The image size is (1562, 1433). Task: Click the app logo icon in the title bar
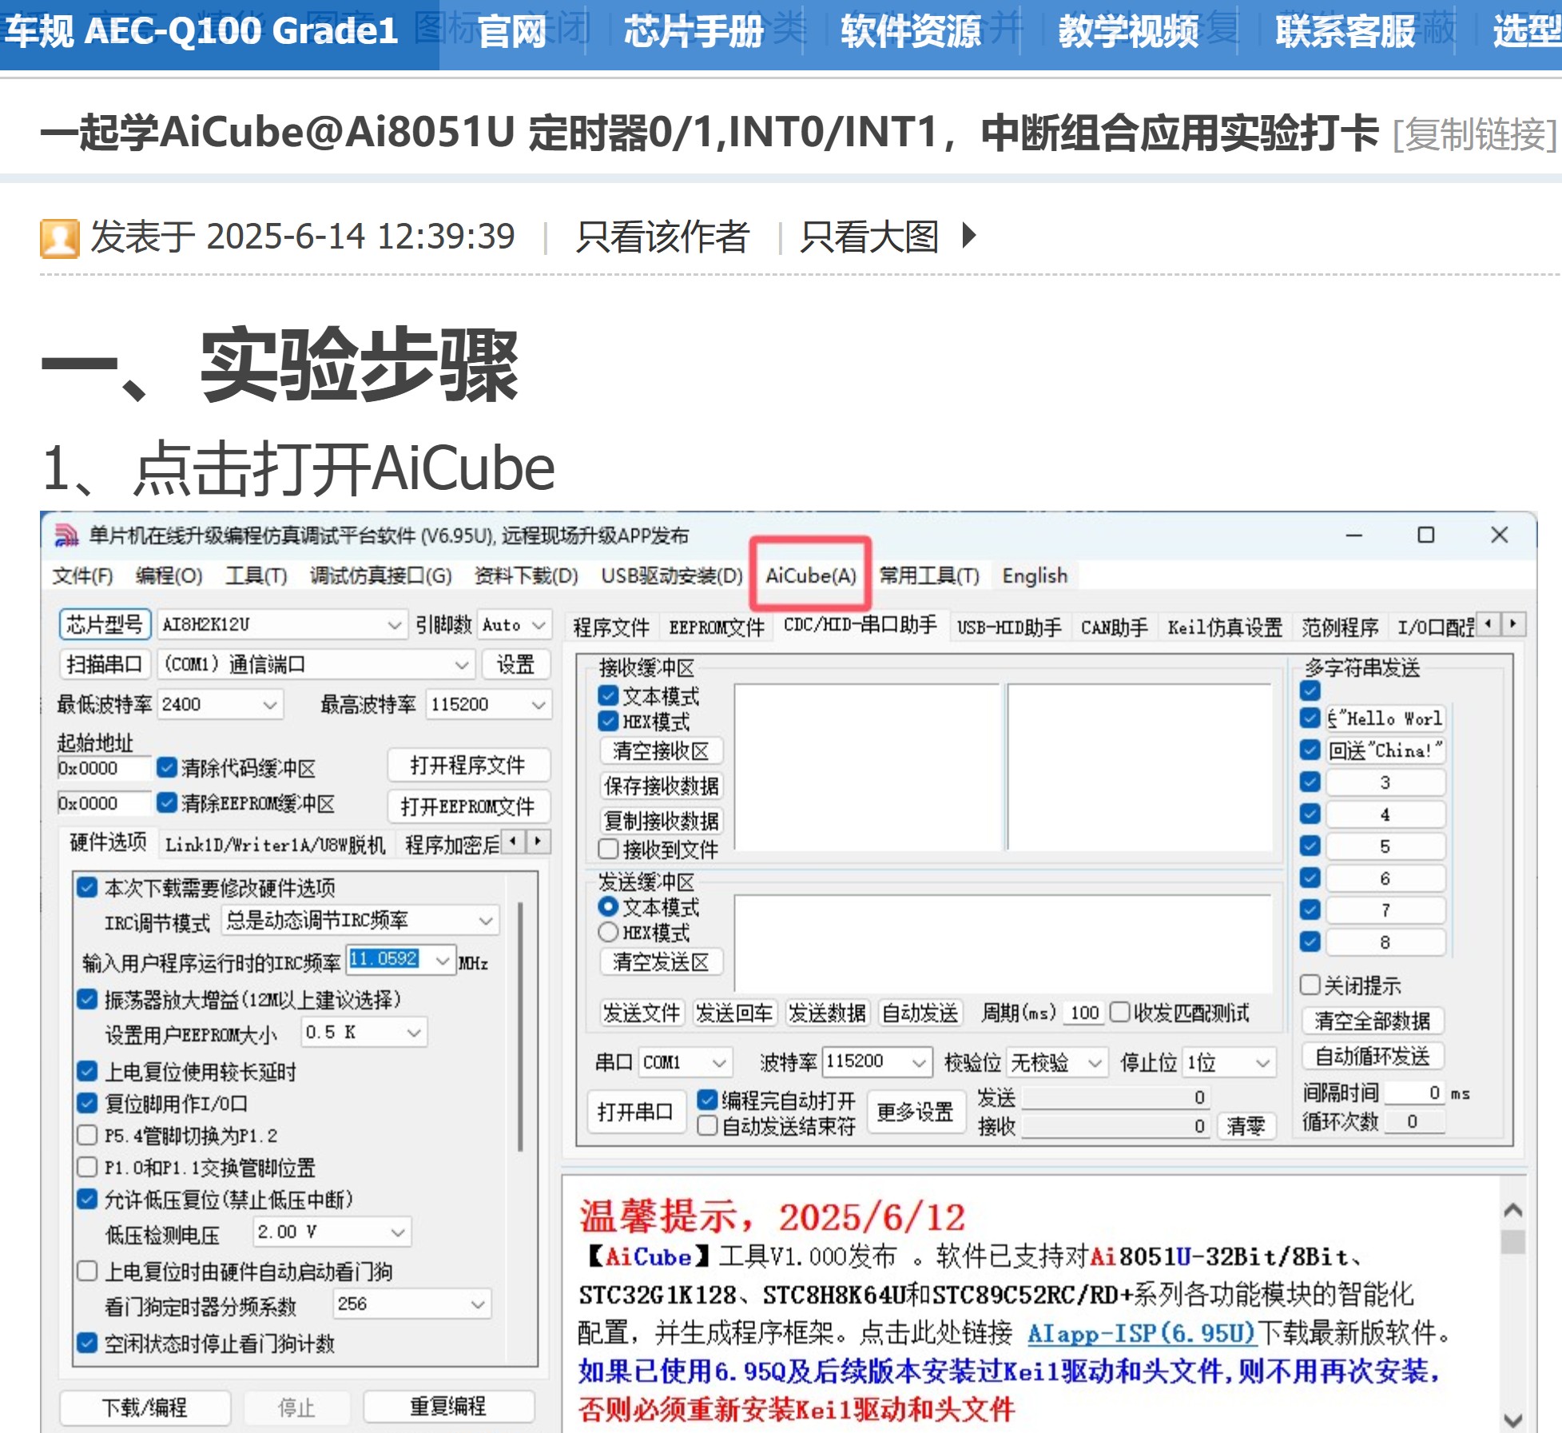tap(67, 535)
